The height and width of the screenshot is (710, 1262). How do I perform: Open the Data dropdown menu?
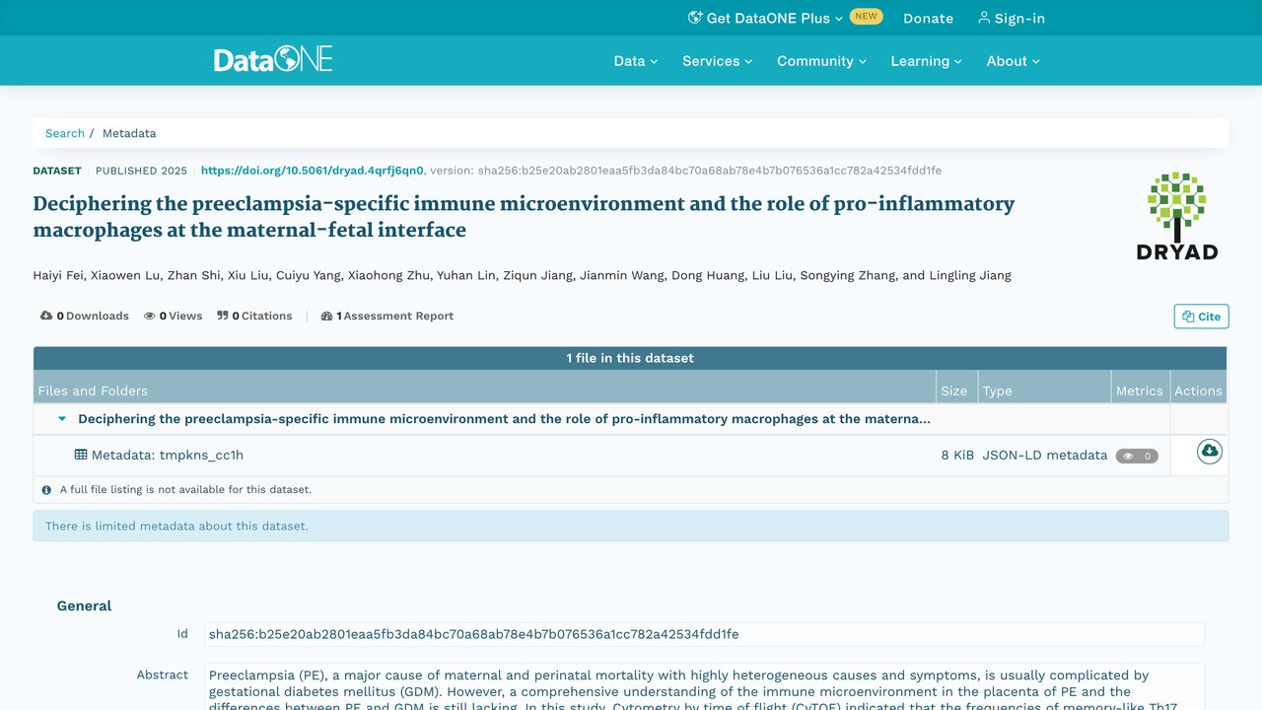635,60
